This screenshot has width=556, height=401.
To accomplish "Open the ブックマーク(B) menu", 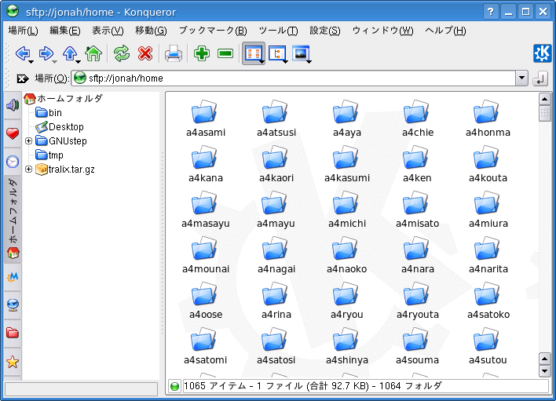I will (213, 31).
